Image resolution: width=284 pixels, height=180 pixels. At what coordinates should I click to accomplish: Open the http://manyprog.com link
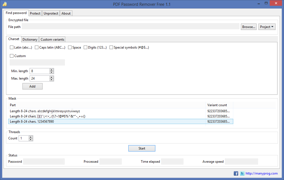pos(261,173)
